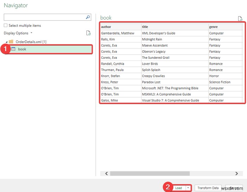Click the cell XML Developer's Guide
The height and width of the screenshot is (192, 247).
click(175, 33)
